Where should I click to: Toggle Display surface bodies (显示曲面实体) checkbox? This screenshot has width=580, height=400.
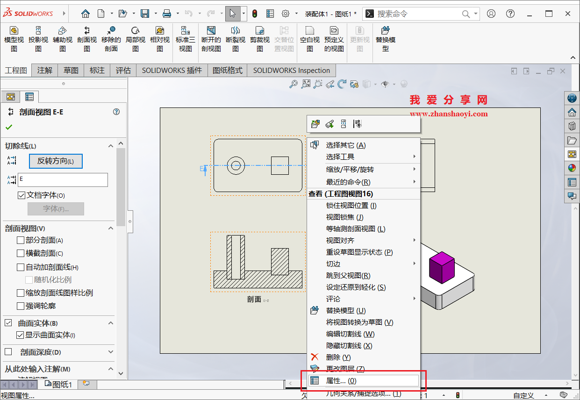tap(20, 335)
